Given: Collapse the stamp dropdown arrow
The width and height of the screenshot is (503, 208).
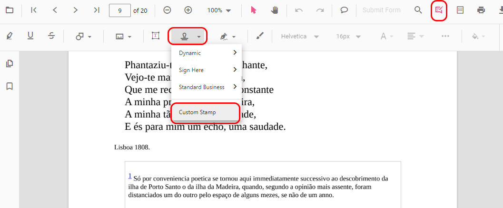Looking at the screenshot, I should [199, 36].
